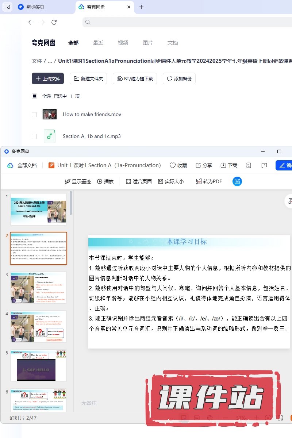The height and width of the screenshot is (438, 292).
Task: Switch to the 文档 category tab
Action: pyautogui.click(x=173, y=43)
